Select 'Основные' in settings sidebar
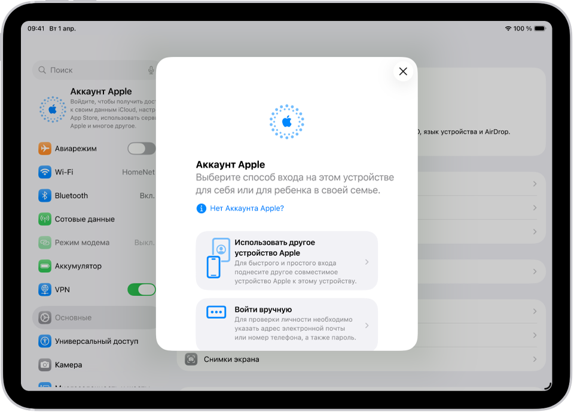Viewport: 574px width, 412px height. click(95, 318)
